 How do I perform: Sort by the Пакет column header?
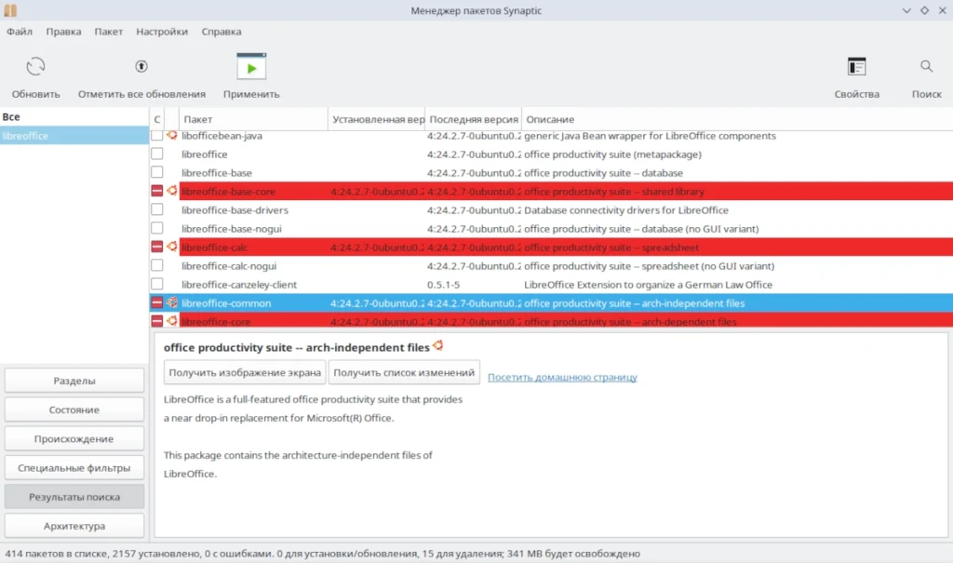(x=253, y=119)
